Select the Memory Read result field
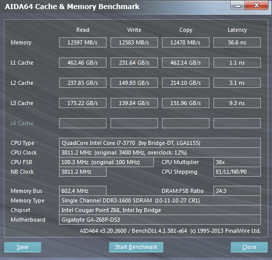This screenshot has width=272, height=260. [83, 42]
